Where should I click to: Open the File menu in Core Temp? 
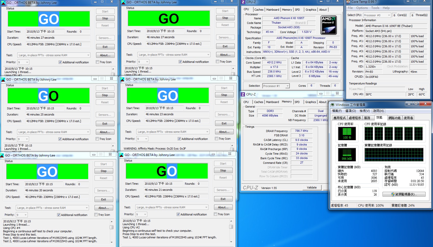(350, 8)
